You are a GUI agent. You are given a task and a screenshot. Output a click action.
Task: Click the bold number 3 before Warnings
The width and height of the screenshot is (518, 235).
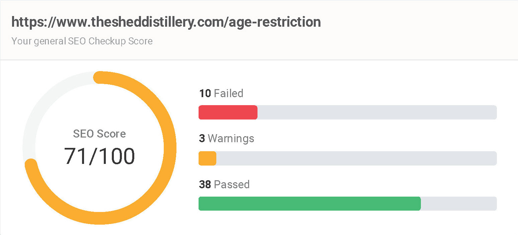tap(202, 138)
